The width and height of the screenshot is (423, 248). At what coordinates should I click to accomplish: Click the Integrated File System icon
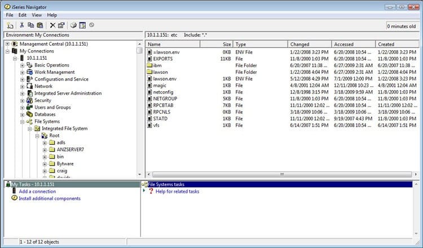(x=37, y=129)
